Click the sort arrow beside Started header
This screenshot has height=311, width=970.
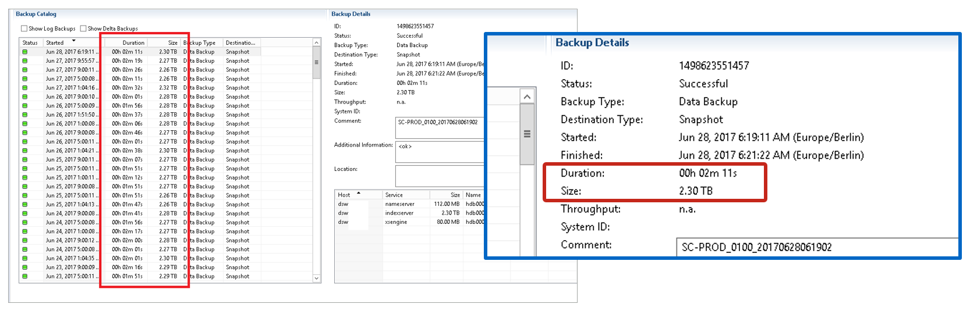[74, 41]
